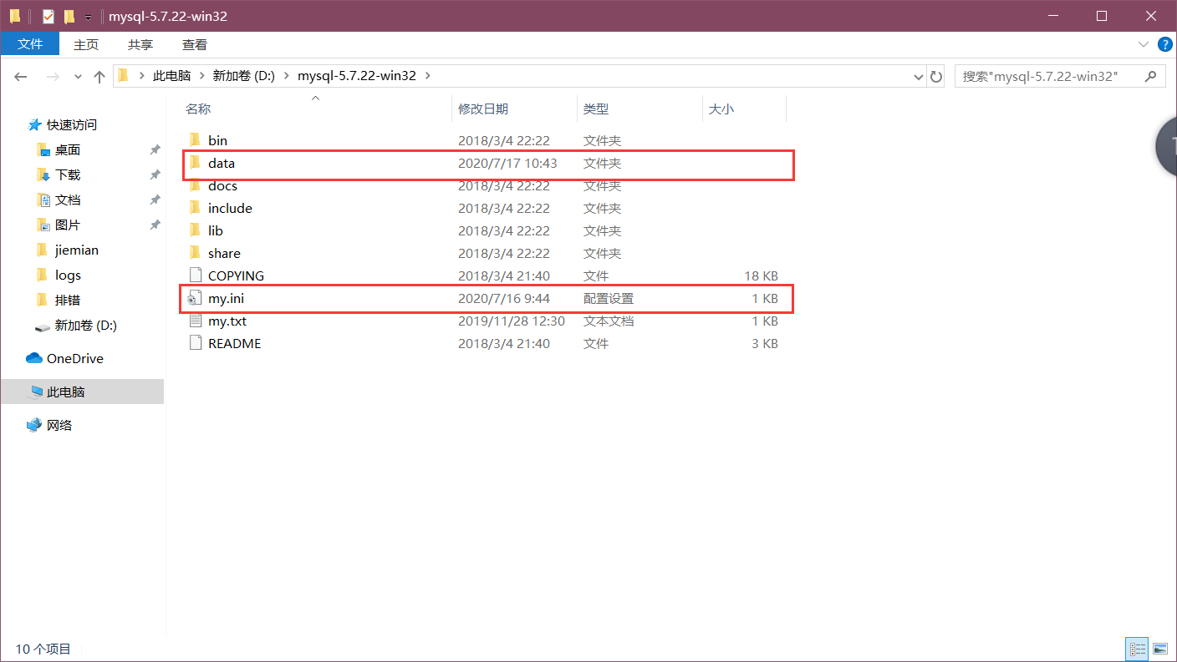
Task: Expand the ribbon with the chevron
Action: 1143,44
